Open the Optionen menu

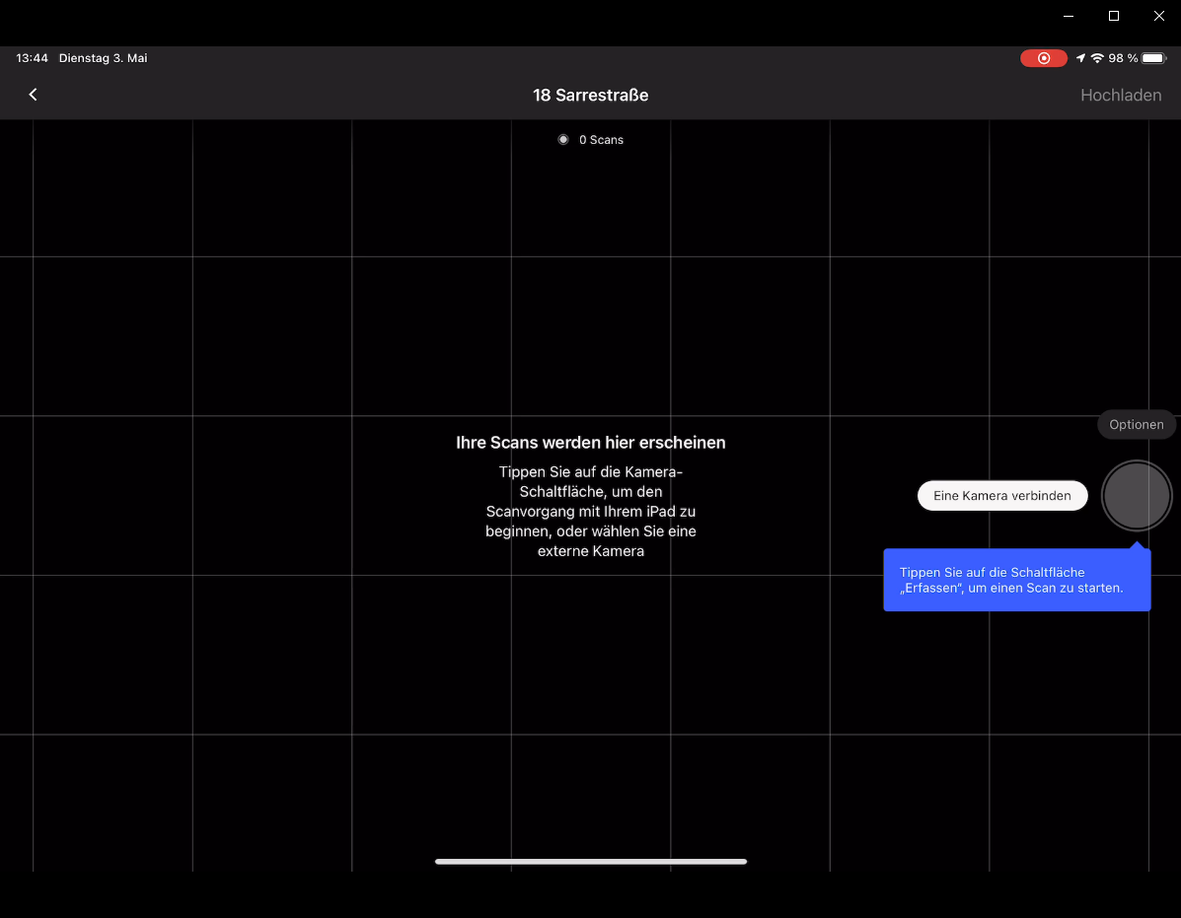(1136, 424)
